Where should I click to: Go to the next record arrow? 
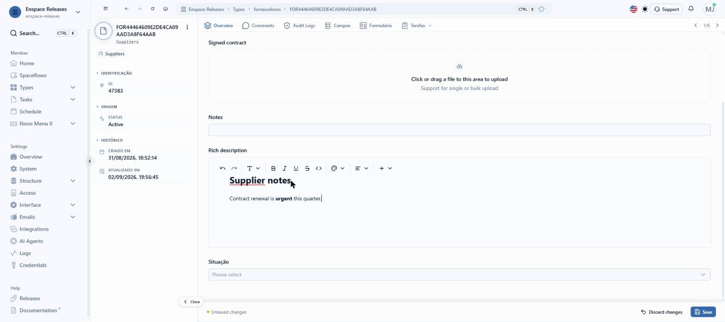pos(717,25)
